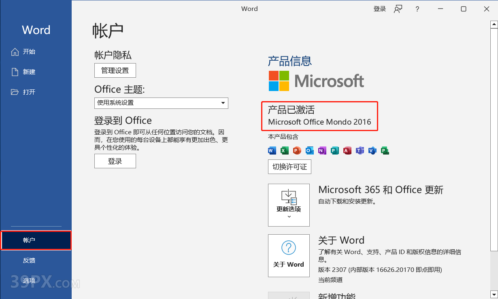Viewport: 498px width, 299px height.
Task: Click the Microsoft logo in 产品信息
Action: coord(316,81)
